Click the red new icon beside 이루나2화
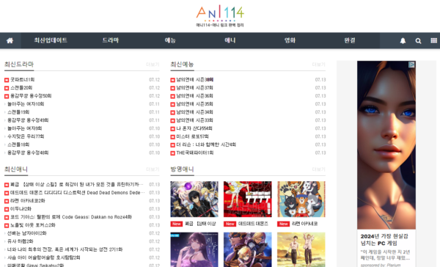Viewport: 440px width, 267px height. 7,209
